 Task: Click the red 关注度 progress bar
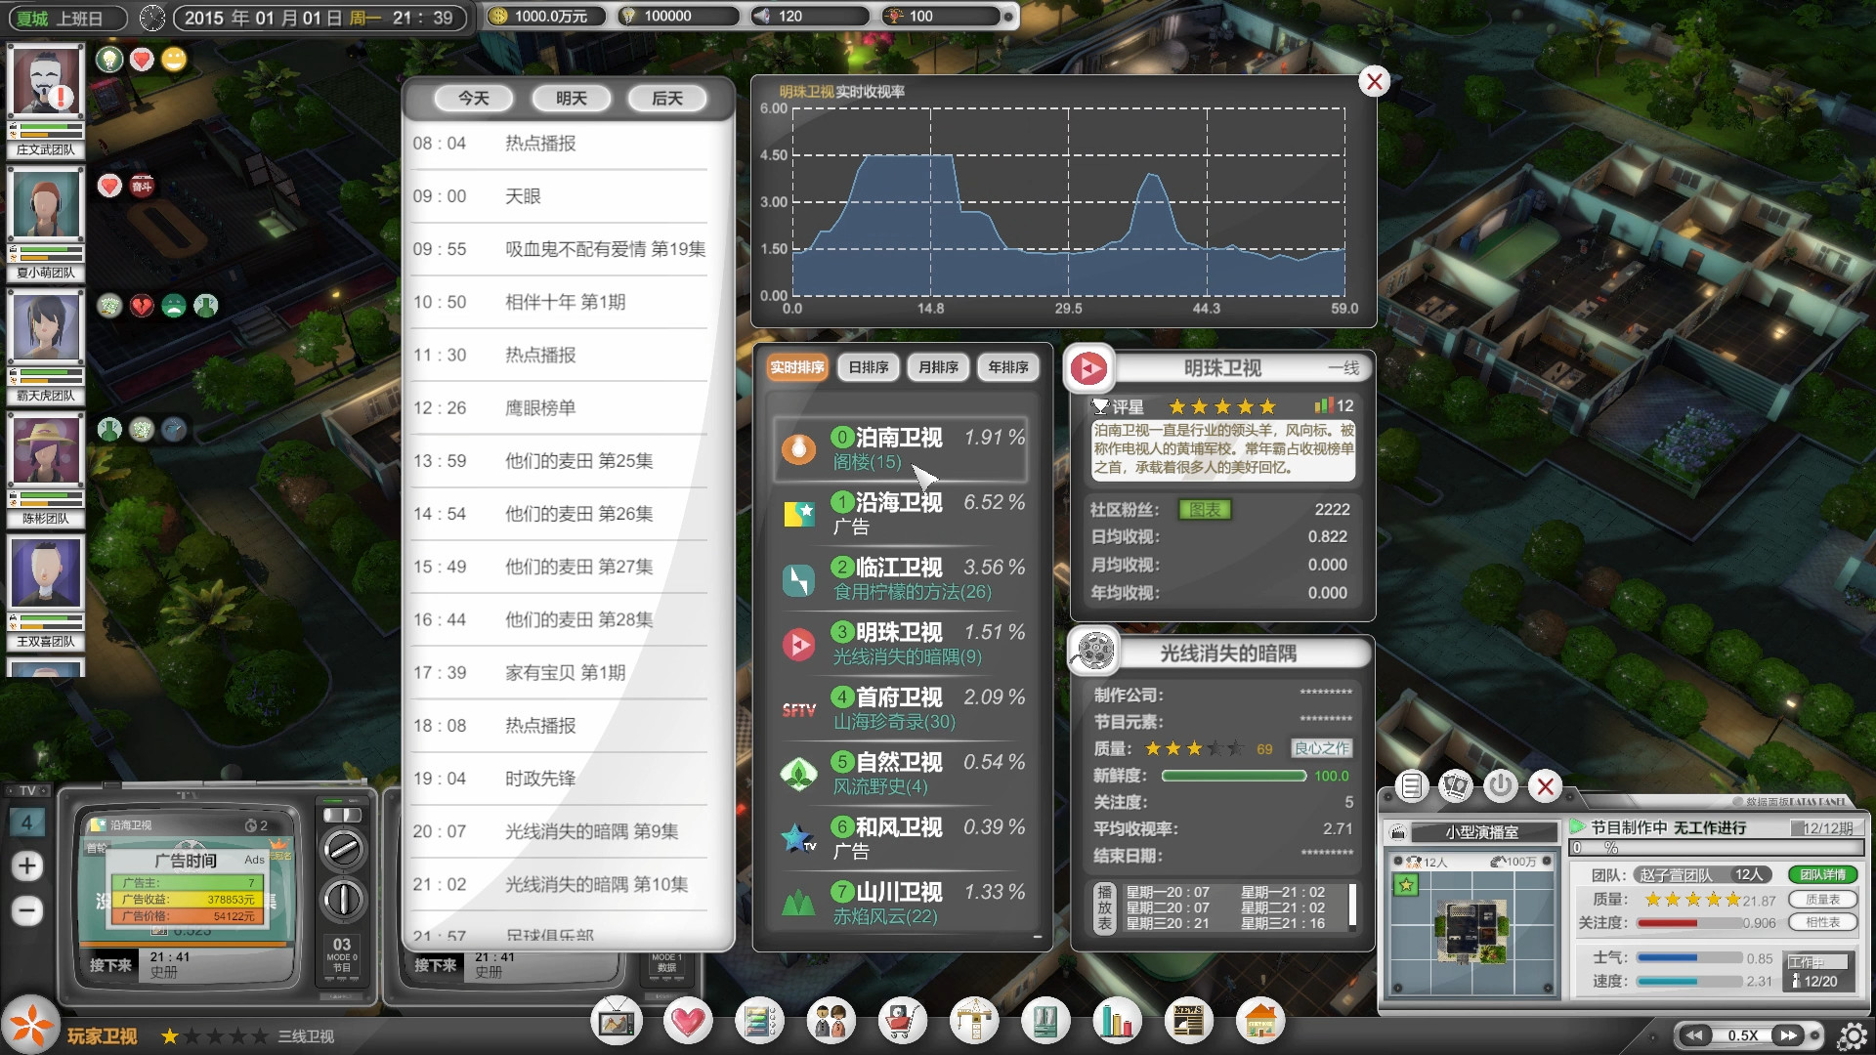pyautogui.click(x=1667, y=922)
